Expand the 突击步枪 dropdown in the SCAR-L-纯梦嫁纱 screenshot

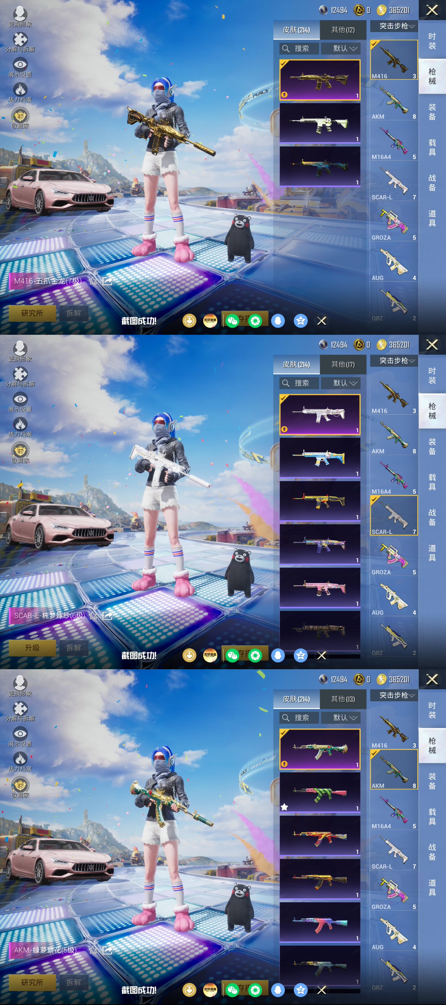point(394,361)
